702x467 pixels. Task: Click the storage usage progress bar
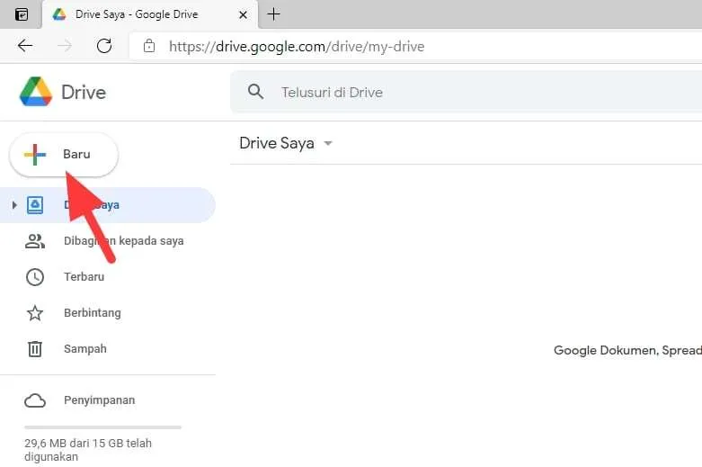point(103,427)
